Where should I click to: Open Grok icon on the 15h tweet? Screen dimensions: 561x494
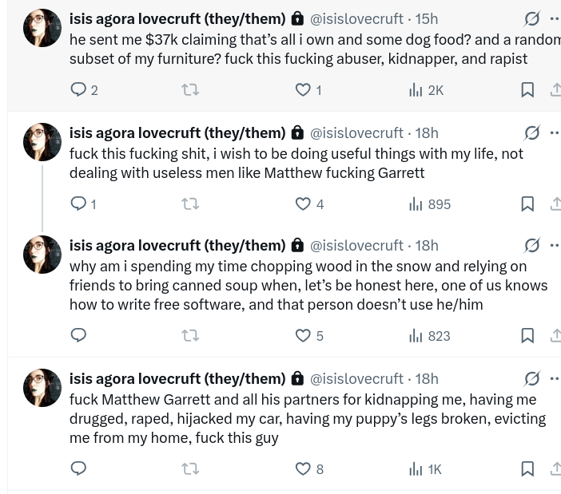pos(531,19)
